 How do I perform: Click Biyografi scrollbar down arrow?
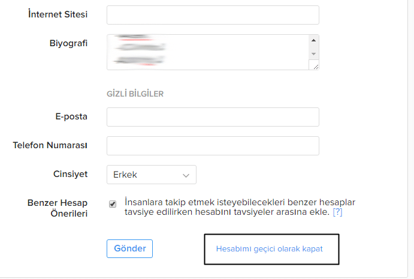coord(313,53)
